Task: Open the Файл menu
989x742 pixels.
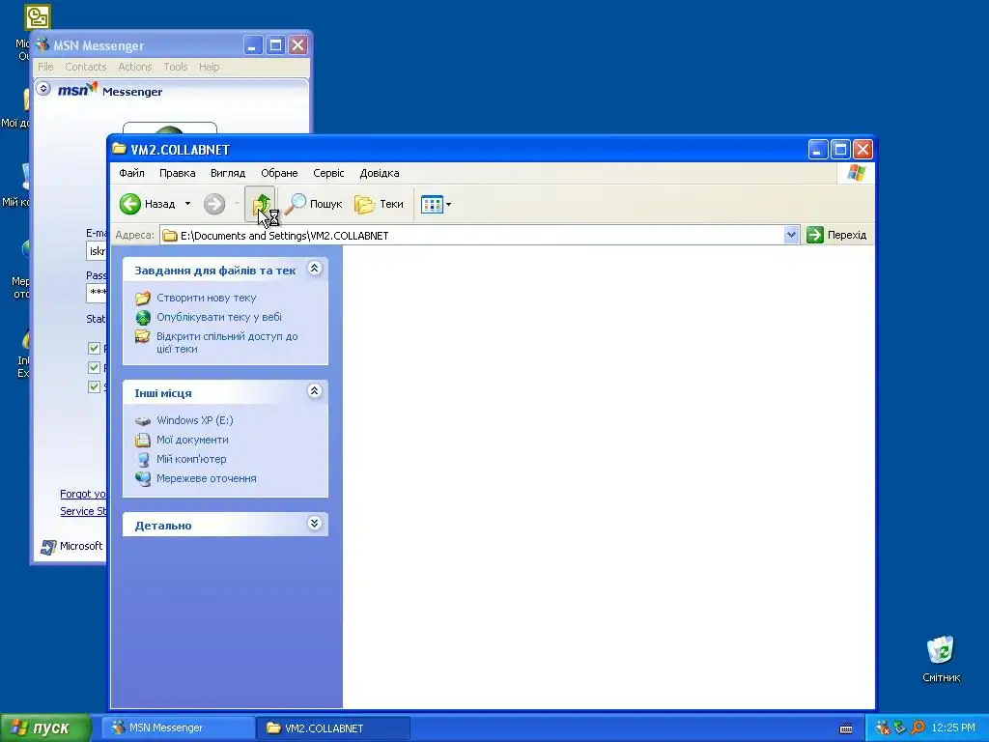Action: [131, 173]
